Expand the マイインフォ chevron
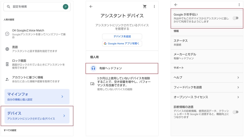244x137 pixels. [62, 97]
